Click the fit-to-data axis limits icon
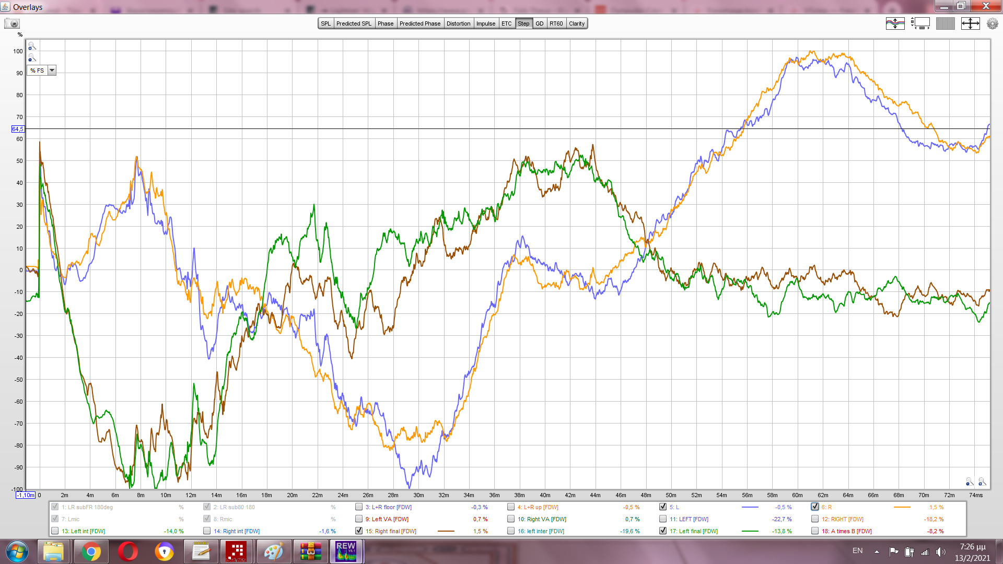Viewport: 1003px width, 564px height. pos(970,23)
